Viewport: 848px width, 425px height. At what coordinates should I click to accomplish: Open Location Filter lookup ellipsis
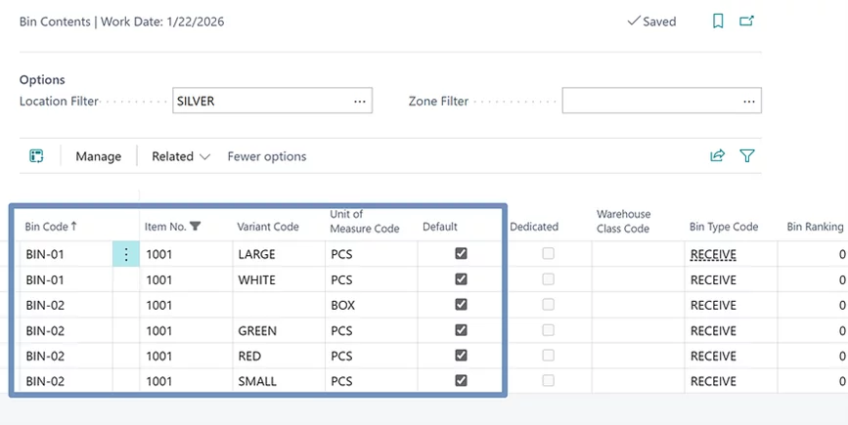(359, 101)
